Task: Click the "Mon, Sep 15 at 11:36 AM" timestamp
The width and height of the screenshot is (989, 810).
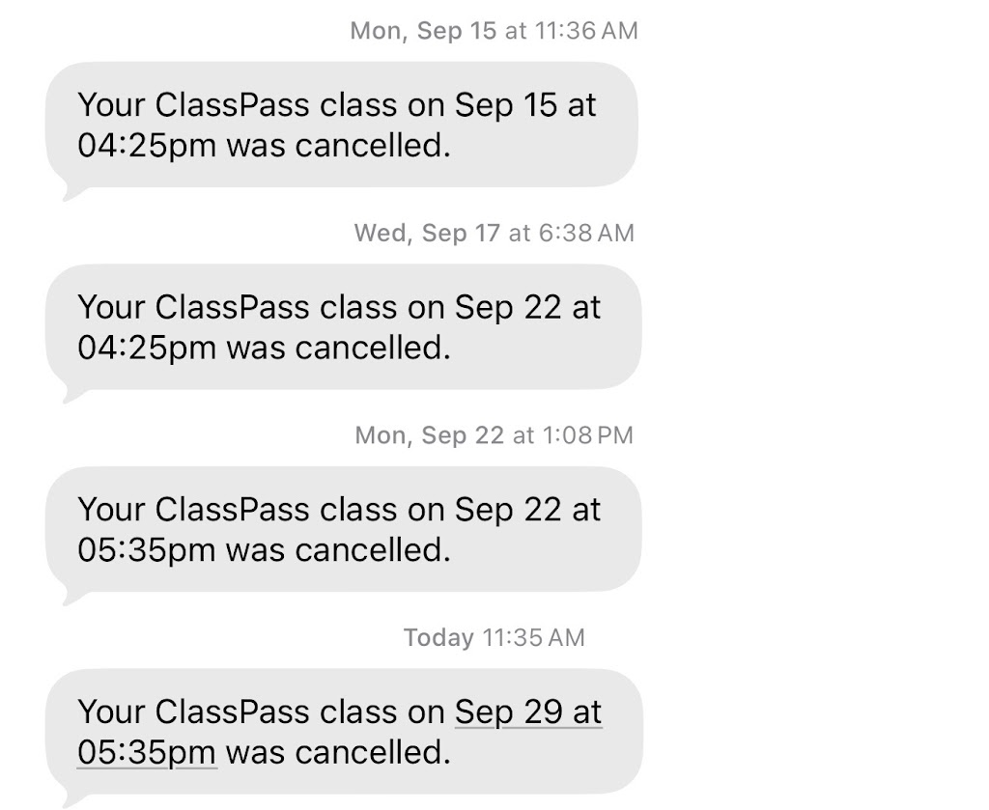Action: (x=494, y=31)
